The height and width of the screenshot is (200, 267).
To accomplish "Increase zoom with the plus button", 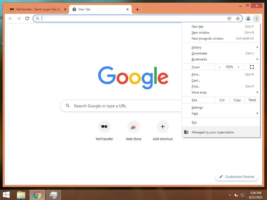I will (239, 67).
